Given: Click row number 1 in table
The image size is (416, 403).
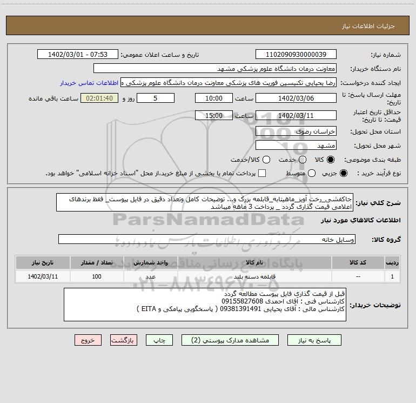Looking at the screenshot, I should click(x=392, y=276).
